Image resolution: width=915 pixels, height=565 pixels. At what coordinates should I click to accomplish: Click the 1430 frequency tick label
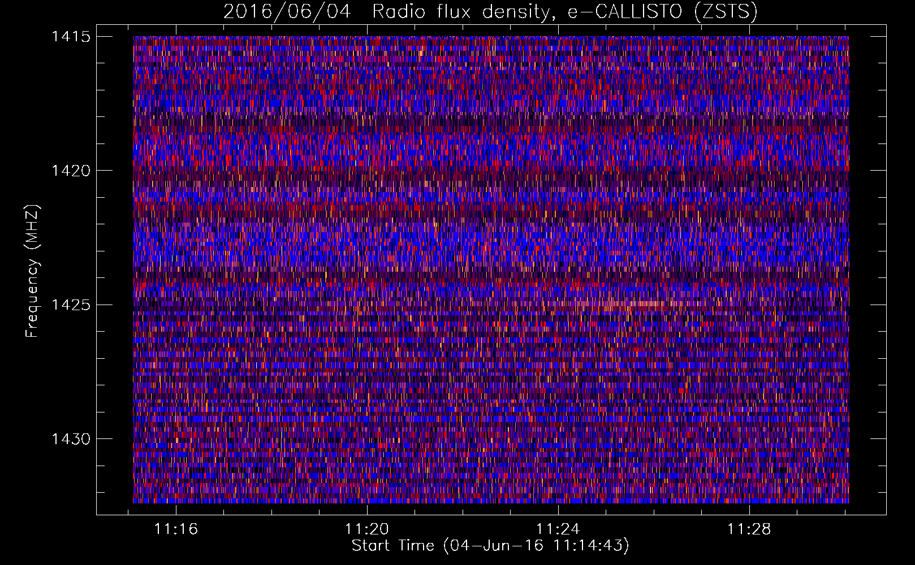tap(71, 439)
